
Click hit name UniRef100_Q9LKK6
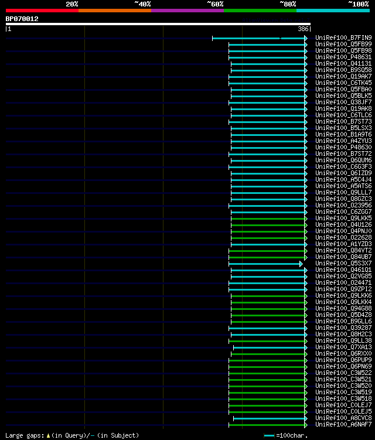343,296
